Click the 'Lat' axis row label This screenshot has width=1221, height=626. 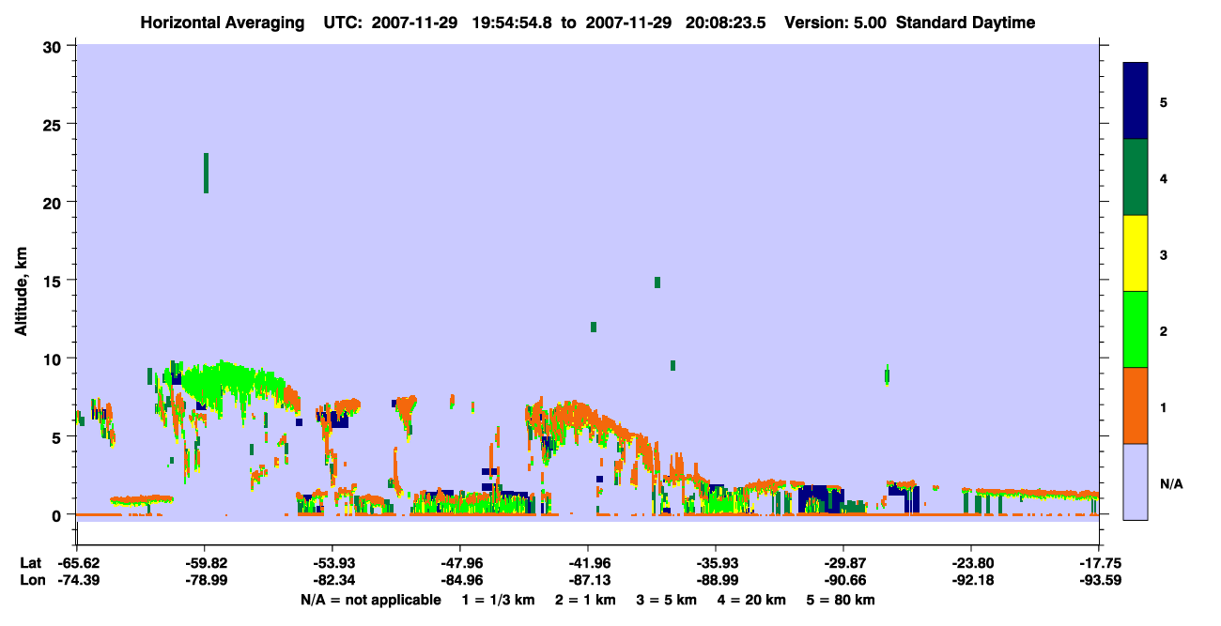[x=30, y=563]
